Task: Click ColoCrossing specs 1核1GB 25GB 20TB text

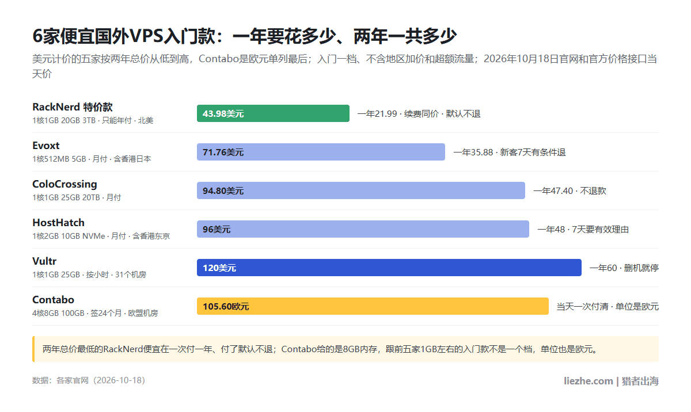Action: 77,198
